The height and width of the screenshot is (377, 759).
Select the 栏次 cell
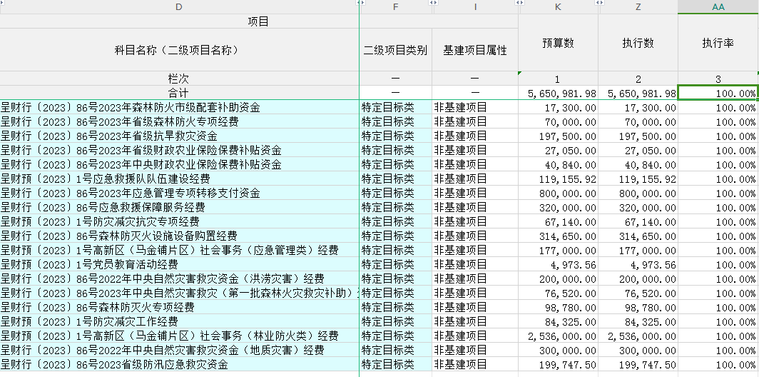pyautogui.click(x=179, y=79)
